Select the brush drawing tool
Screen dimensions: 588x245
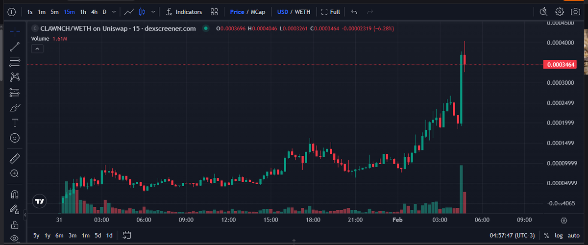click(x=15, y=107)
